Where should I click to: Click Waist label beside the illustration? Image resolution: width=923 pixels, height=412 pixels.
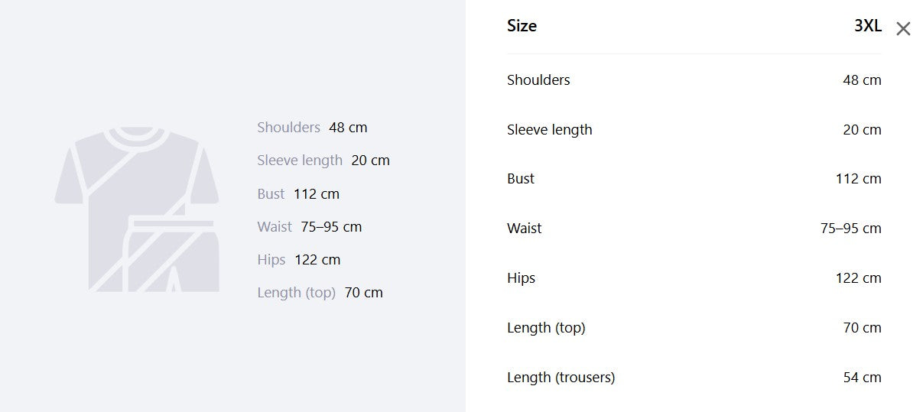click(x=275, y=227)
